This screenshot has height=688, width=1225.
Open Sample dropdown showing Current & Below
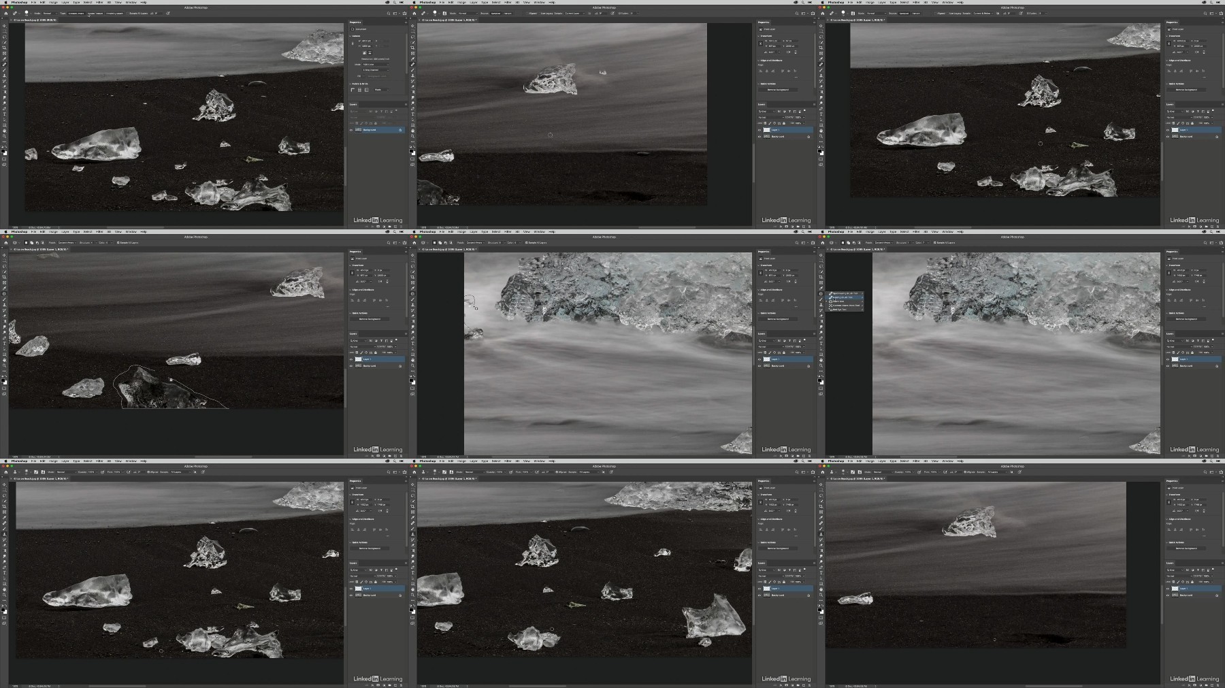click(984, 13)
